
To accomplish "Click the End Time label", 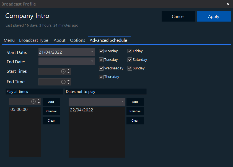I will pos(16,82).
